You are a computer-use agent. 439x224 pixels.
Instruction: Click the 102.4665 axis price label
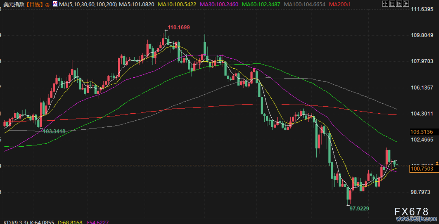click(x=422, y=140)
